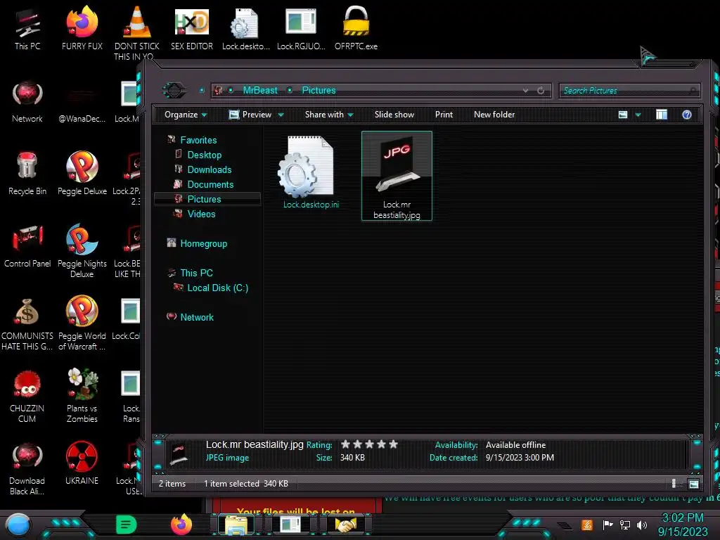
Task: Open Explorer help question mark icon
Action: pos(687,115)
